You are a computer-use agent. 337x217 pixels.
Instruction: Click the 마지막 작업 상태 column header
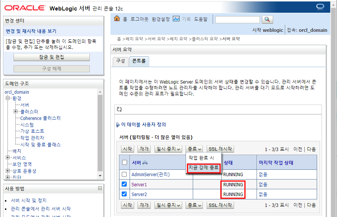pos(276,163)
